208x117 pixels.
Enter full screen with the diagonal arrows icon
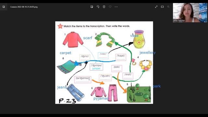156,7
